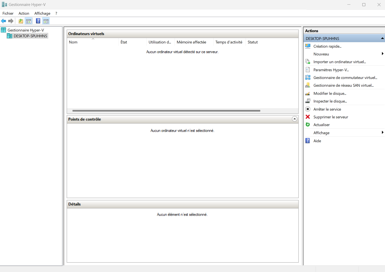Click the virtual machines horizontal scrollbar
The image size is (385, 272).
click(166, 111)
